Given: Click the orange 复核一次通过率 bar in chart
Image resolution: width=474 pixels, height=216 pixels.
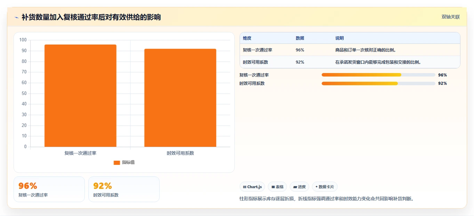Looking at the screenshot, I should coord(80,96).
